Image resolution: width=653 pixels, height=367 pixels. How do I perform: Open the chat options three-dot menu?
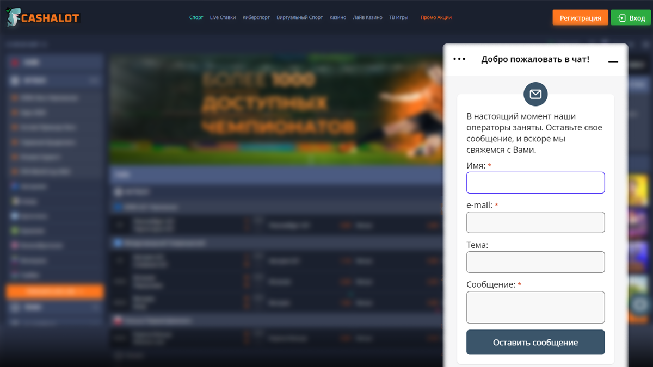point(459,59)
